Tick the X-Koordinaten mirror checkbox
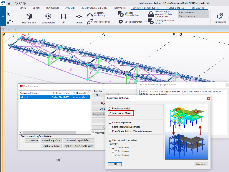Viewport: 229px width, 172px height. click(x=113, y=148)
